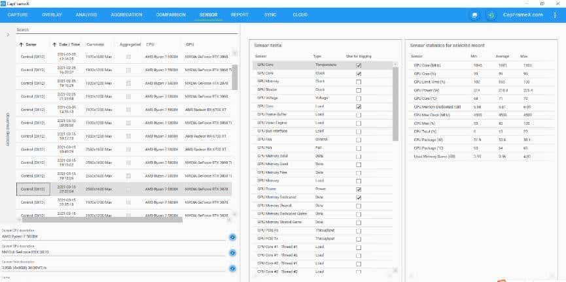Go to the ANALYSIS tab
The image size is (566, 282).
86,15
